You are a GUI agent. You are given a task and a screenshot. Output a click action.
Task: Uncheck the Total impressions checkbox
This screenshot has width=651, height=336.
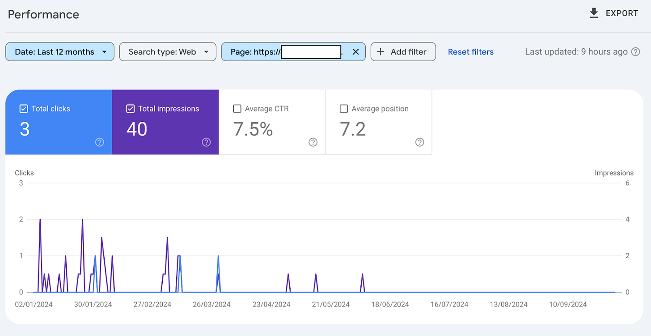click(x=131, y=109)
